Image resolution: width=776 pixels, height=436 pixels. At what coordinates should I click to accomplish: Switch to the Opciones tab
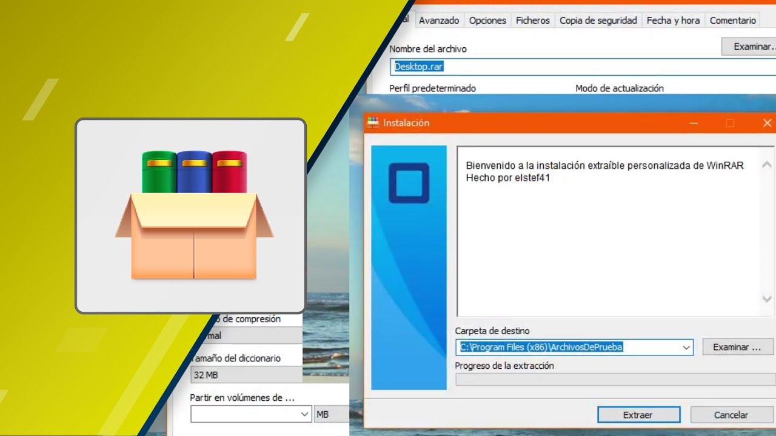coord(487,20)
